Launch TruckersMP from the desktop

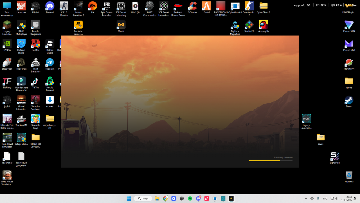pyautogui.click(x=21, y=121)
